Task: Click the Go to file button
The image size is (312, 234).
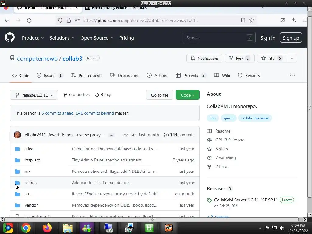Action: point(160,95)
